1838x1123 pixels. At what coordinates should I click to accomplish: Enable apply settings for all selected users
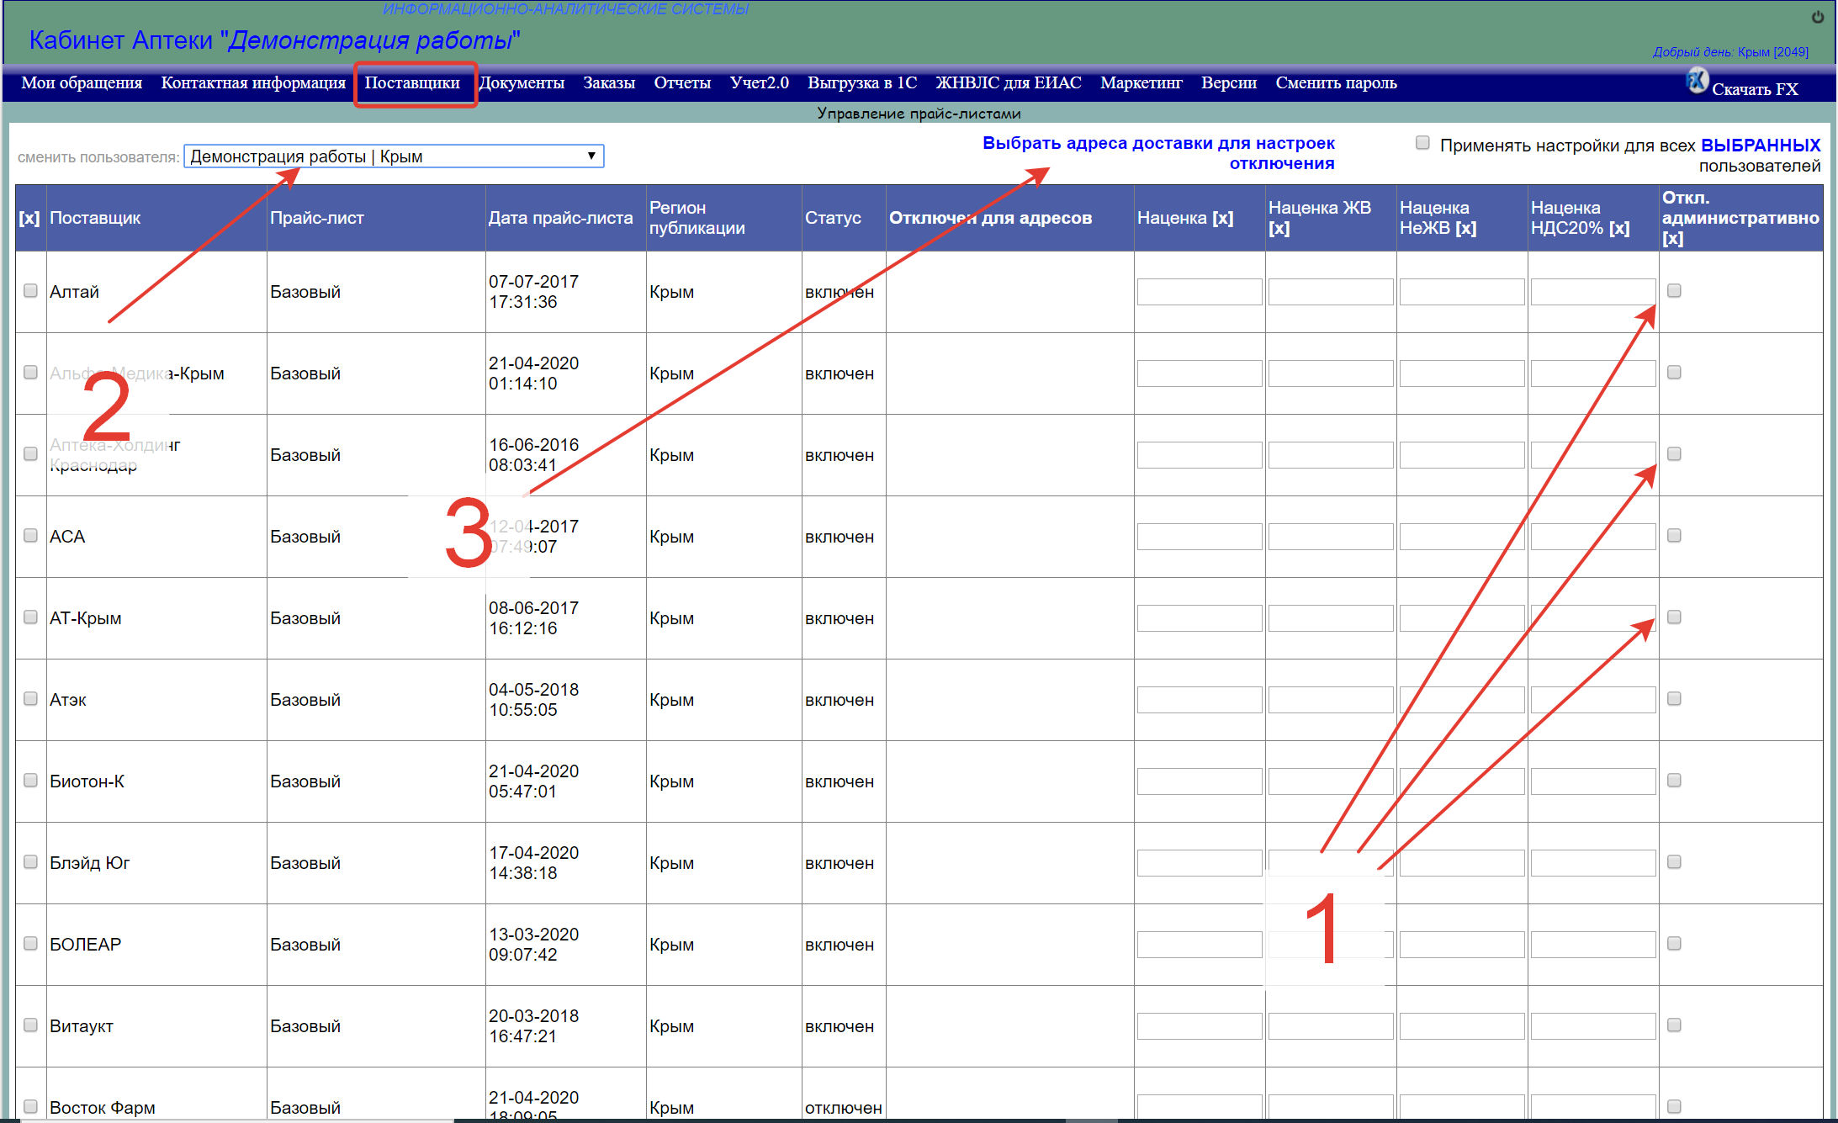(1422, 143)
